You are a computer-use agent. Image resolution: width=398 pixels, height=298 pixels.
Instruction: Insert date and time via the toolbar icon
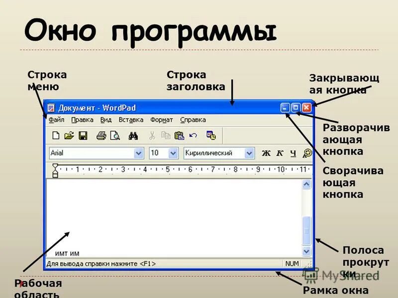(x=212, y=135)
